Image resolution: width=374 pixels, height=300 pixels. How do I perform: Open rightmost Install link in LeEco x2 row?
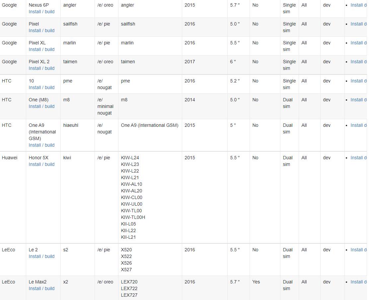click(x=358, y=282)
